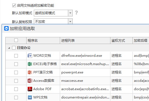This screenshot has height=101, width=149.
Task: Sort by 鉴权方式 column header
Action: pos(121,40)
